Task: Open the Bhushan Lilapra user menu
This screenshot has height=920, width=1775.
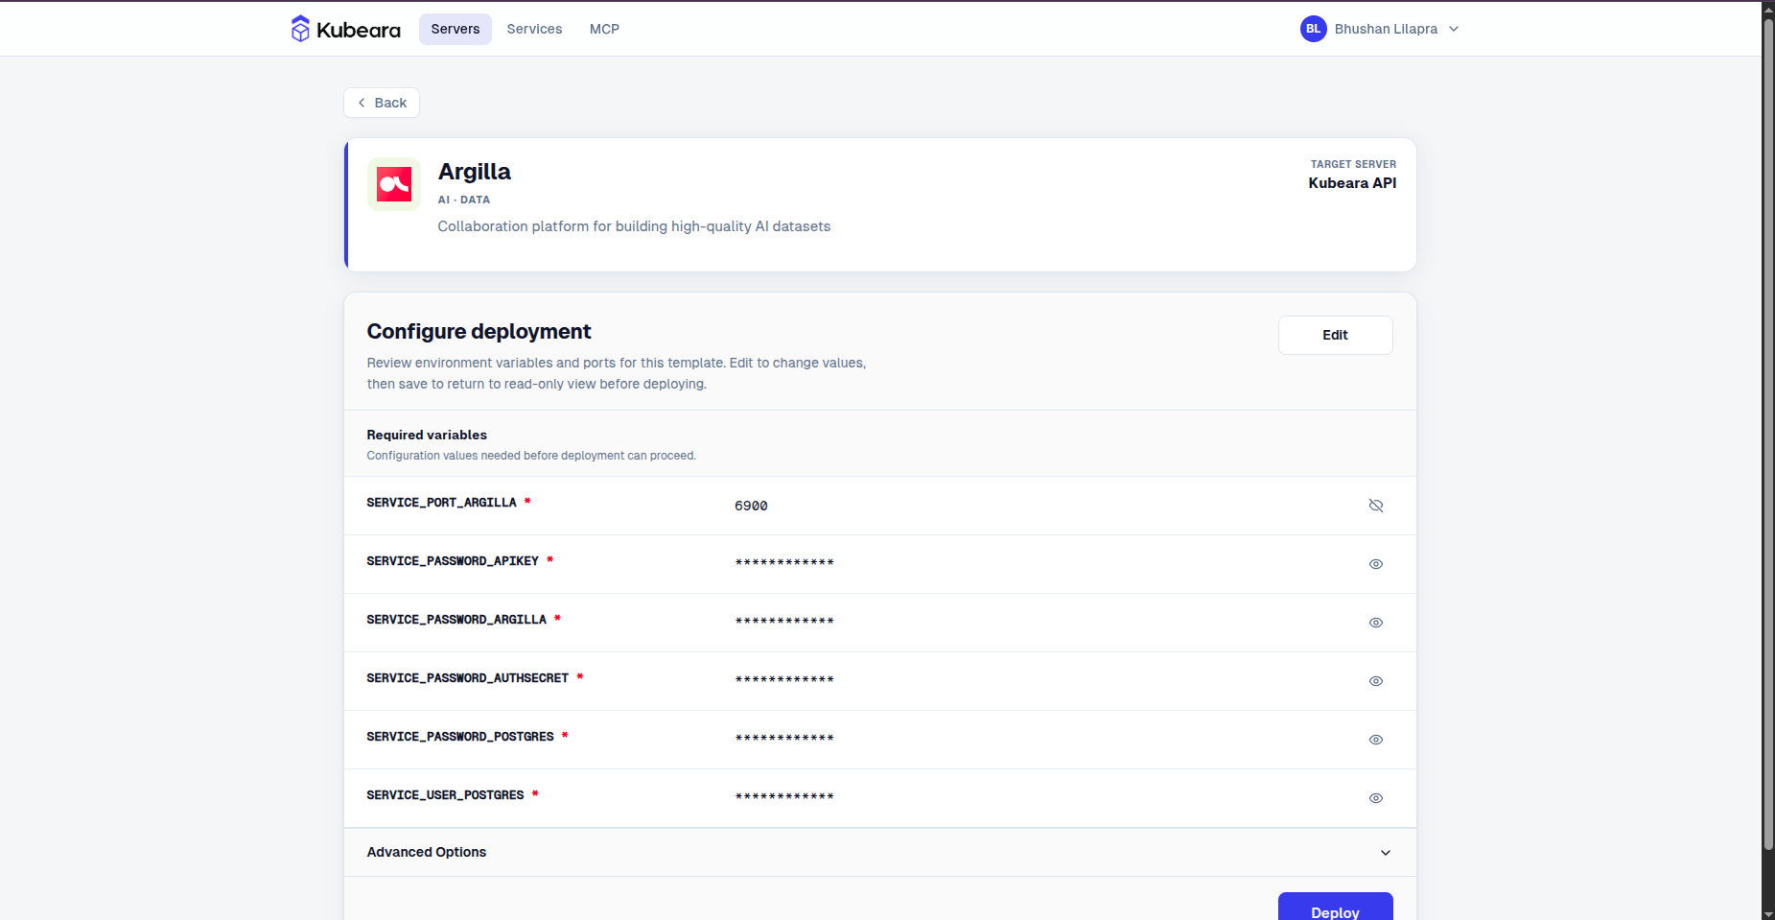Action: pyautogui.click(x=1380, y=29)
